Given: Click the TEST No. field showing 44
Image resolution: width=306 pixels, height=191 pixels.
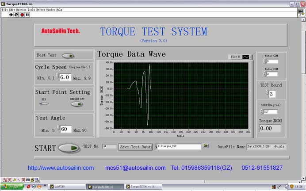Looking at the screenshot, I should point(109,146).
